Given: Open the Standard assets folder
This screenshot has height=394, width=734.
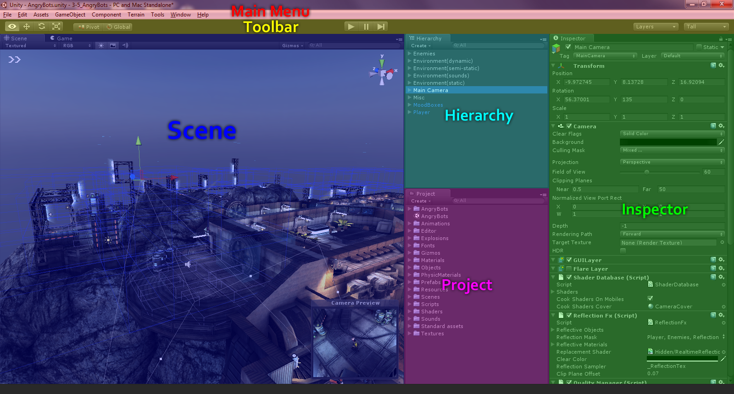Looking at the screenshot, I should (x=442, y=326).
